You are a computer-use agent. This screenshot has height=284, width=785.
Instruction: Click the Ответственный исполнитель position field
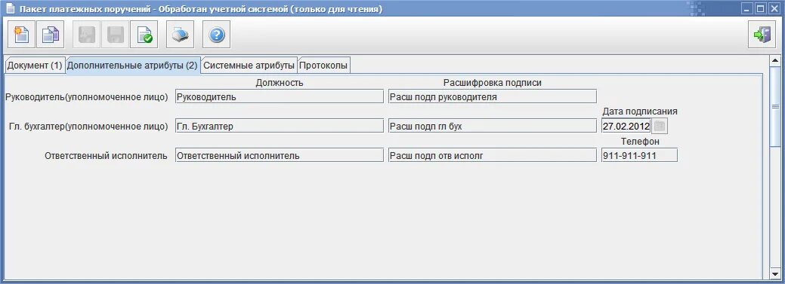pyautogui.click(x=280, y=156)
